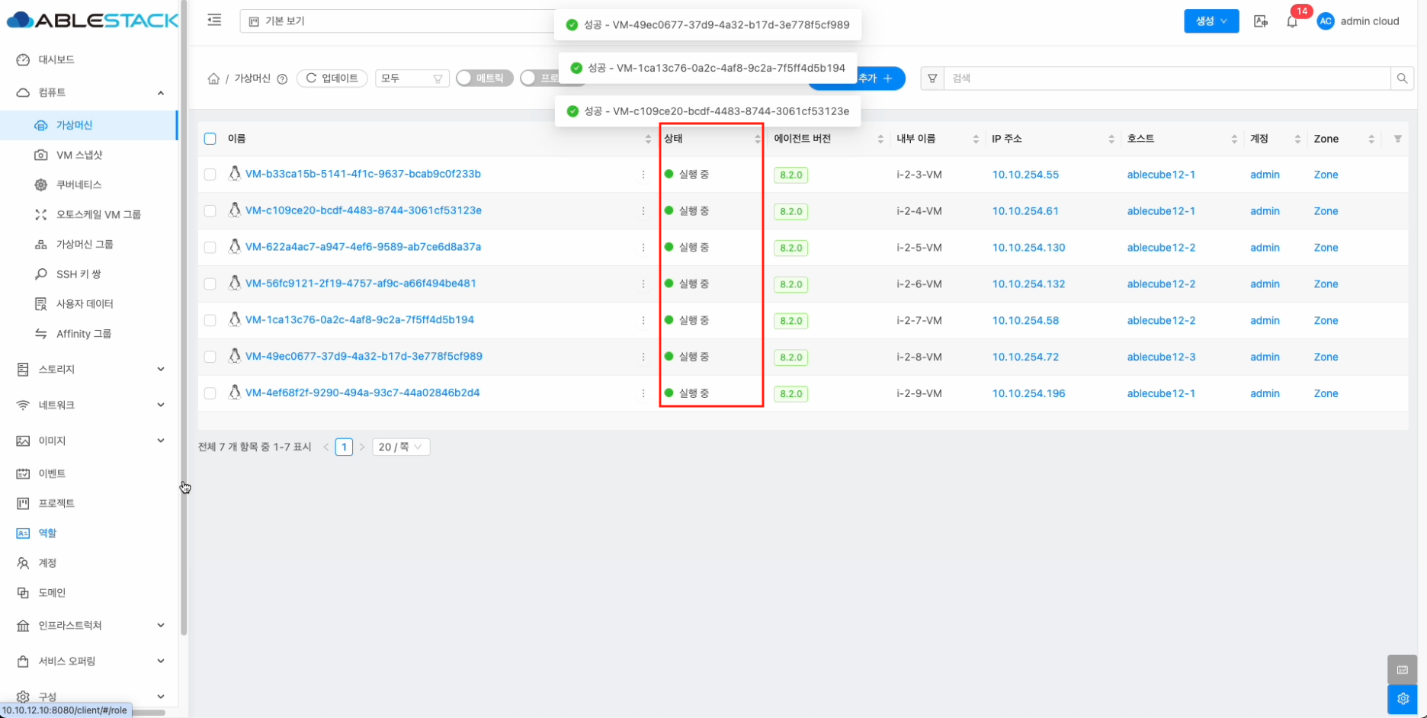This screenshot has width=1427, height=718.
Task: Toggle the 메트릭 switch
Action: pyautogui.click(x=484, y=79)
